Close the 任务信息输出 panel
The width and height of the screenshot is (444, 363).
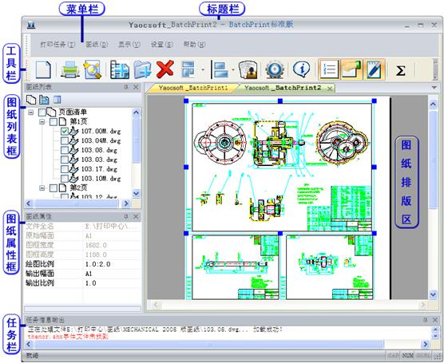[x=435, y=320]
